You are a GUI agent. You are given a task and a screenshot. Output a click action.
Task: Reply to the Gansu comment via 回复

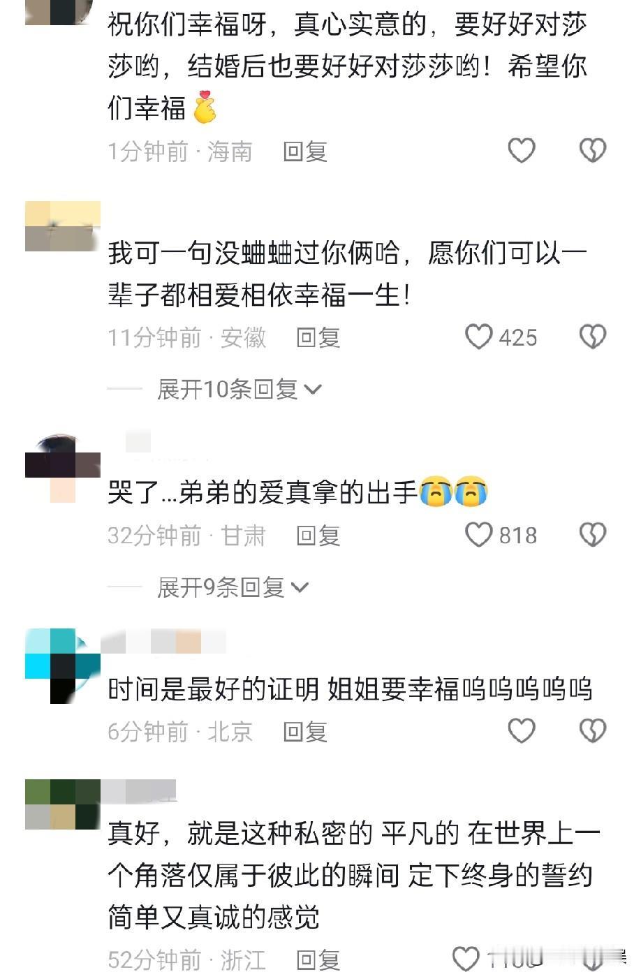click(318, 536)
